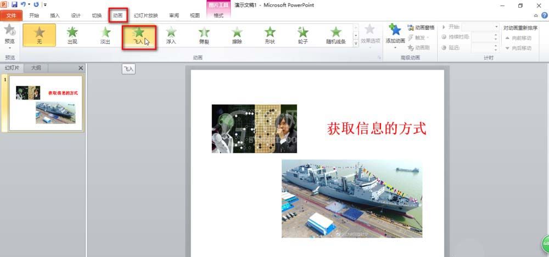The width and height of the screenshot is (549, 257).
Task: Open the 文件 File tab
Action: [x=11, y=15]
